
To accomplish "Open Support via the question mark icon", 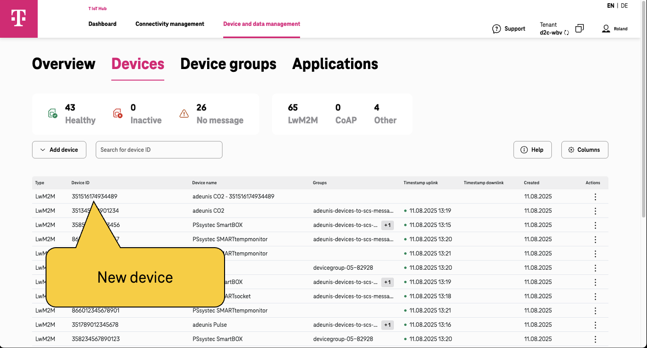I will (497, 29).
